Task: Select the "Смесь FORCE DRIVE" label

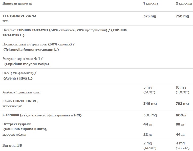Action: coord(20,101)
